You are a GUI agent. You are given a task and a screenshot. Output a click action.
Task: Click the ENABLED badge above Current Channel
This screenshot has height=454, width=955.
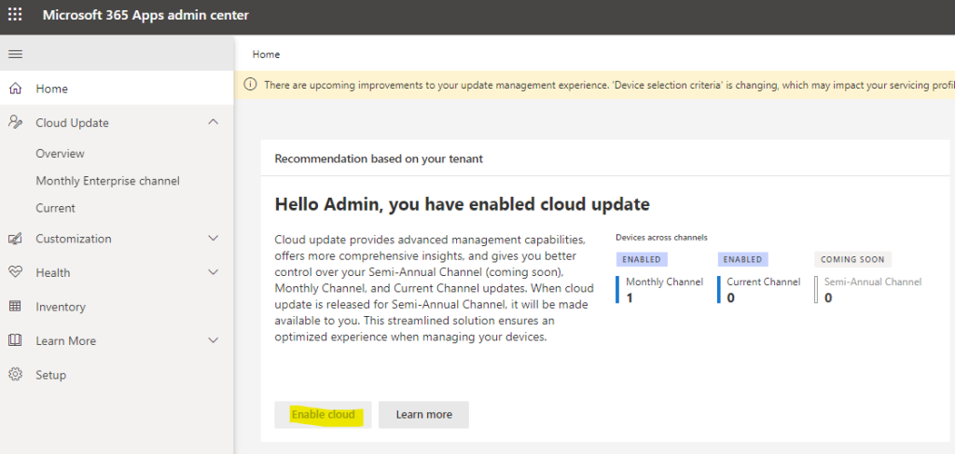(743, 259)
